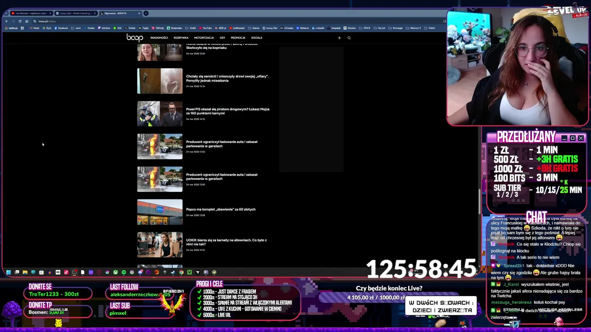Open the LinkedIn bookmark

(x=318, y=28)
